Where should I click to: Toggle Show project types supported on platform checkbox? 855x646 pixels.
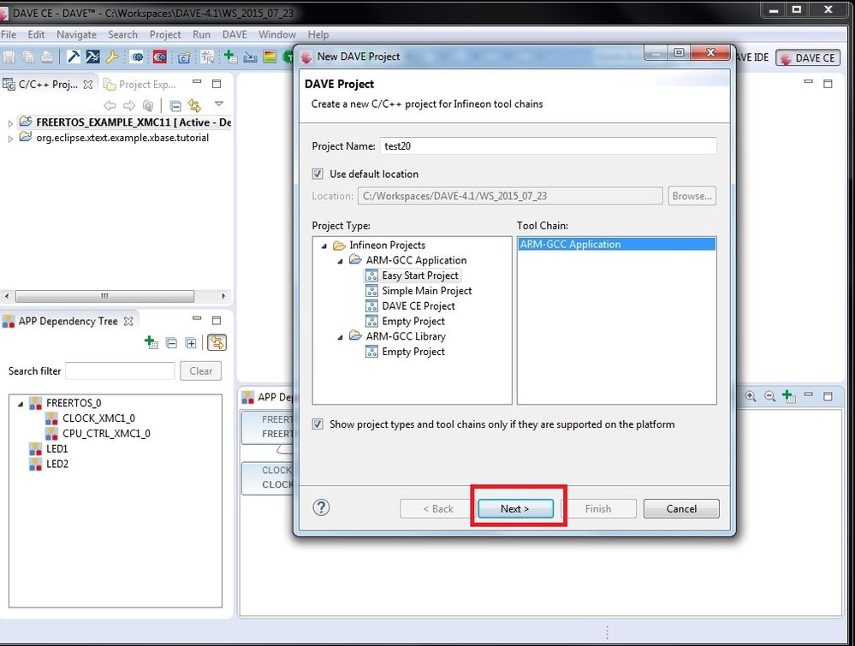[x=318, y=424]
